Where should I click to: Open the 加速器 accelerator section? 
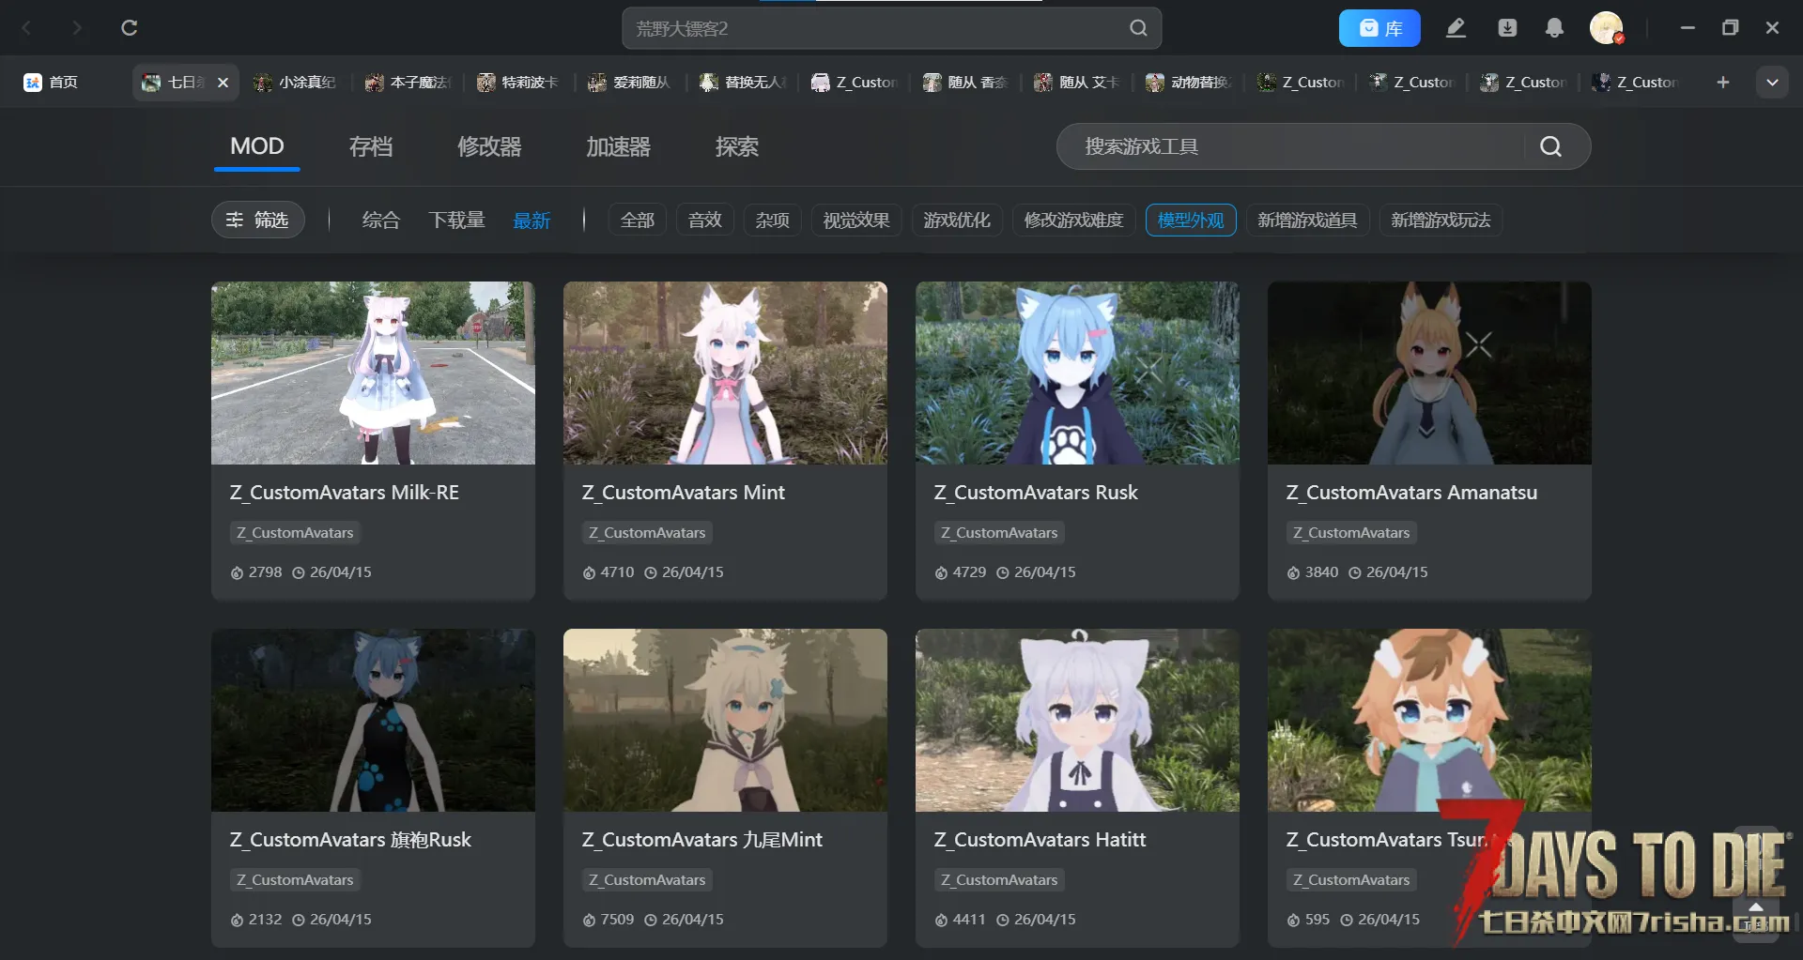(x=618, y=146)
